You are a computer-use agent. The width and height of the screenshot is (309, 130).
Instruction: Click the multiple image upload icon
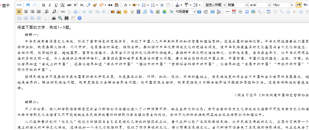click(x=119, y=12)
